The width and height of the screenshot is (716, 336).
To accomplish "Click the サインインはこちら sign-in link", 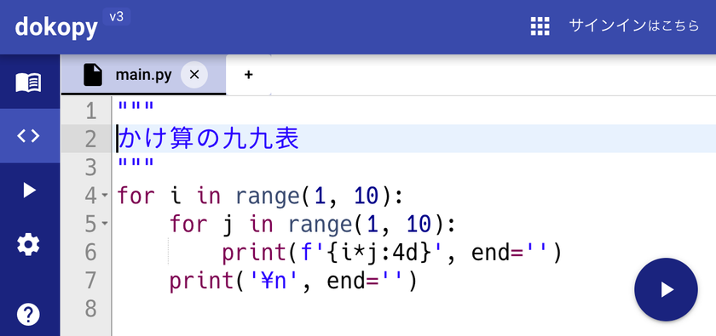I will (x=634, y=26).
